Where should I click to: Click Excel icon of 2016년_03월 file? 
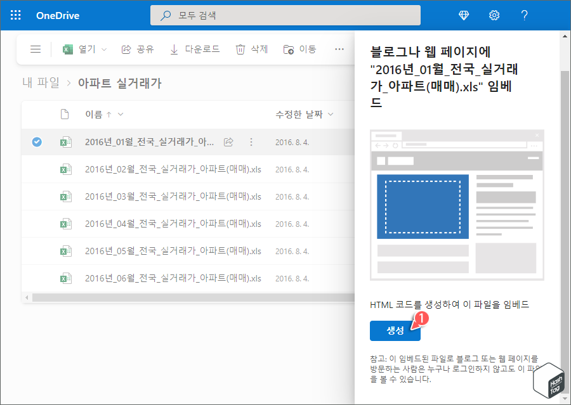coord(66,196)
